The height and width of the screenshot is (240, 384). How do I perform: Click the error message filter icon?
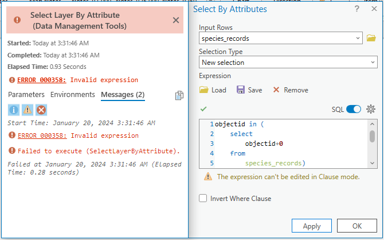pyautogui.click(x=41, y=110)
